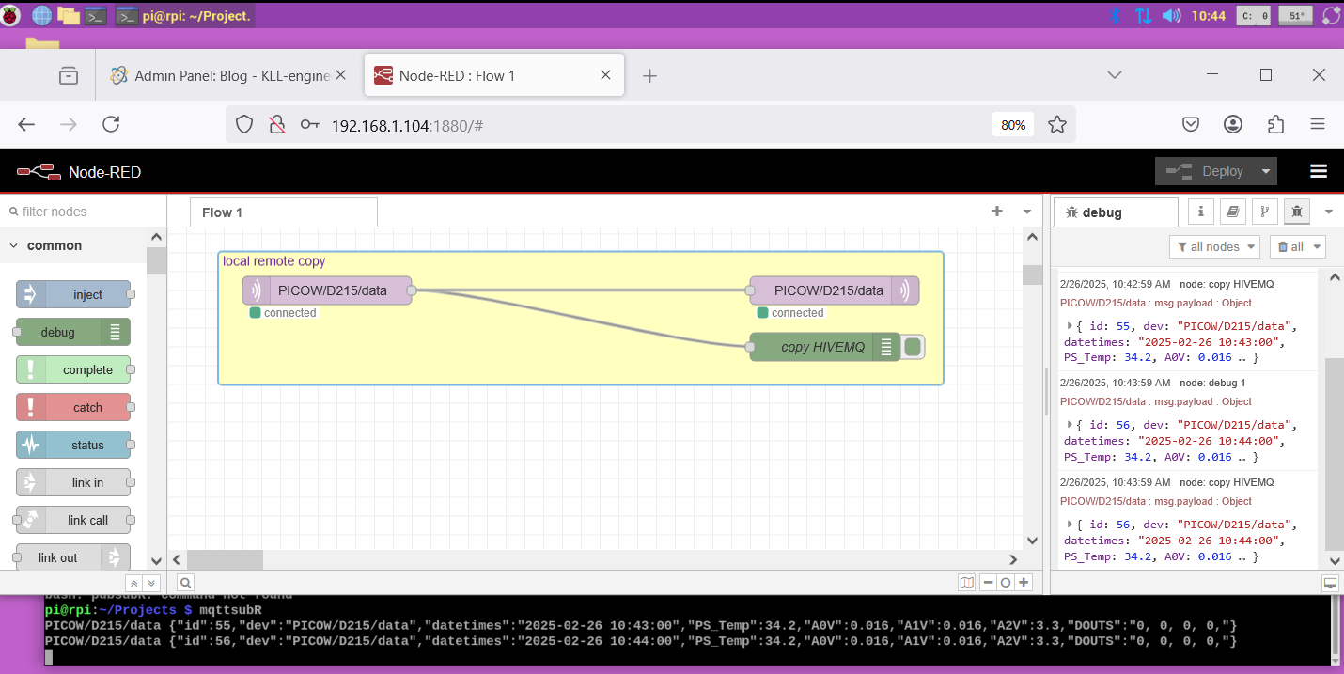Go back in browser history
The width and height of the screenshot is (1344, 674).
tap(26, 124)
